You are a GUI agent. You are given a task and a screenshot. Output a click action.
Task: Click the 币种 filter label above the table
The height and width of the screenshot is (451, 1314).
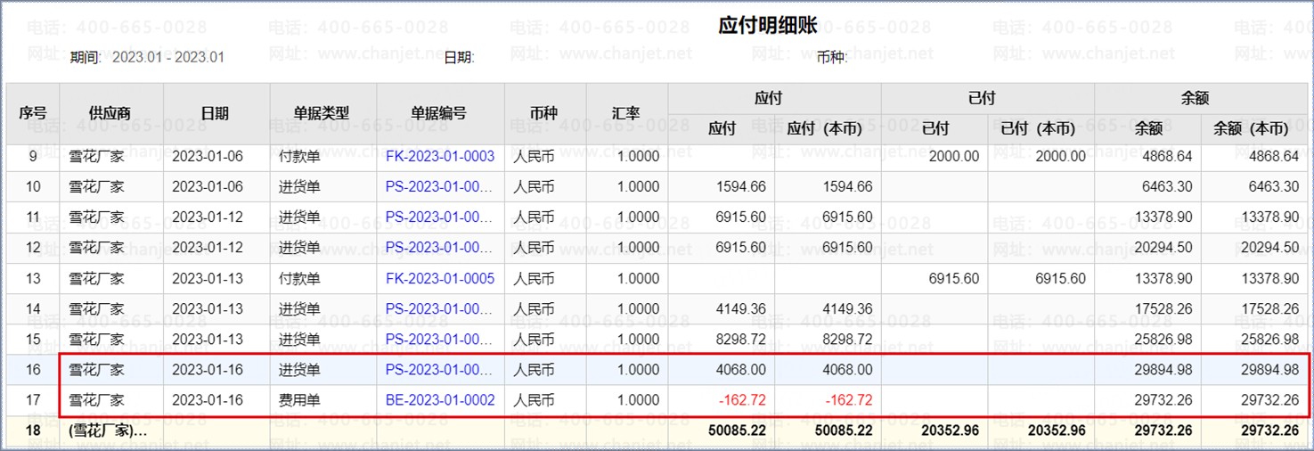832,57
